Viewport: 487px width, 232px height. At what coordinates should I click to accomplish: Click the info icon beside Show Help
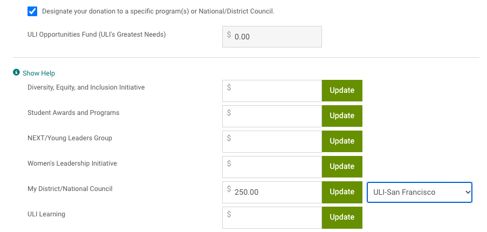16,73
